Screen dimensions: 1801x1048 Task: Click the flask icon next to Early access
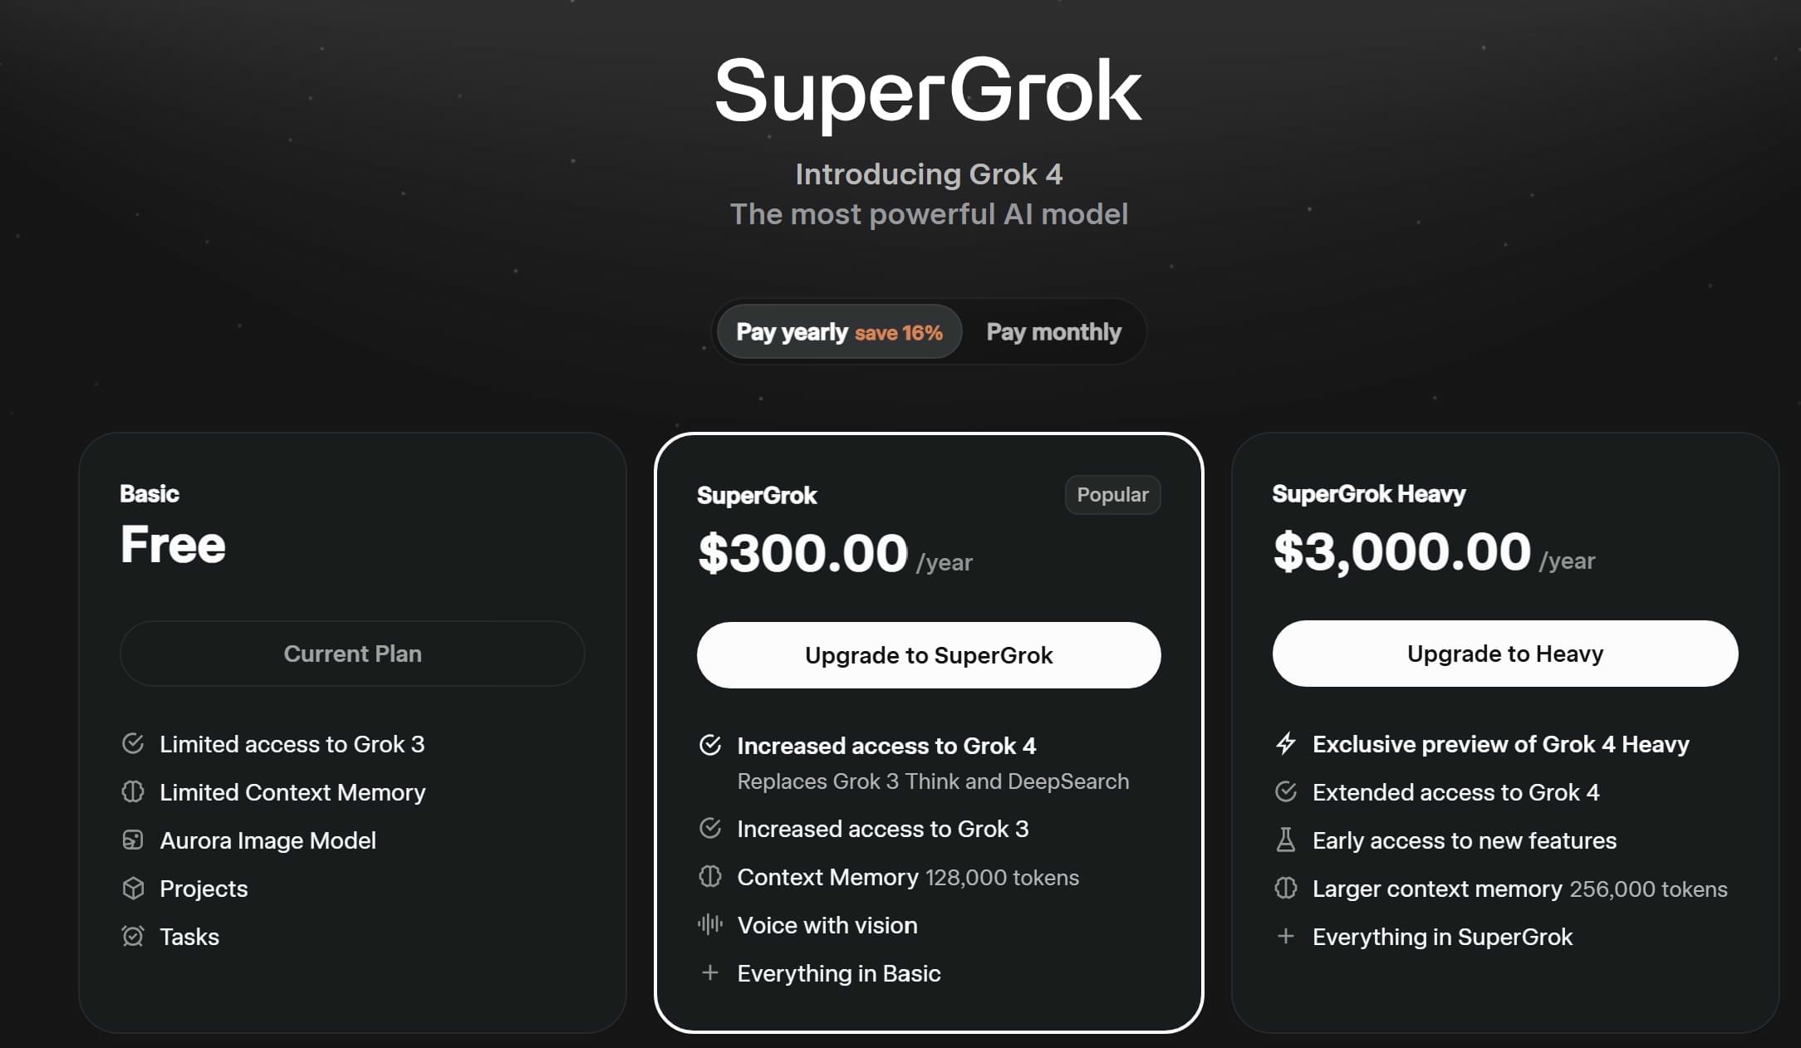tap(1286, 840)
